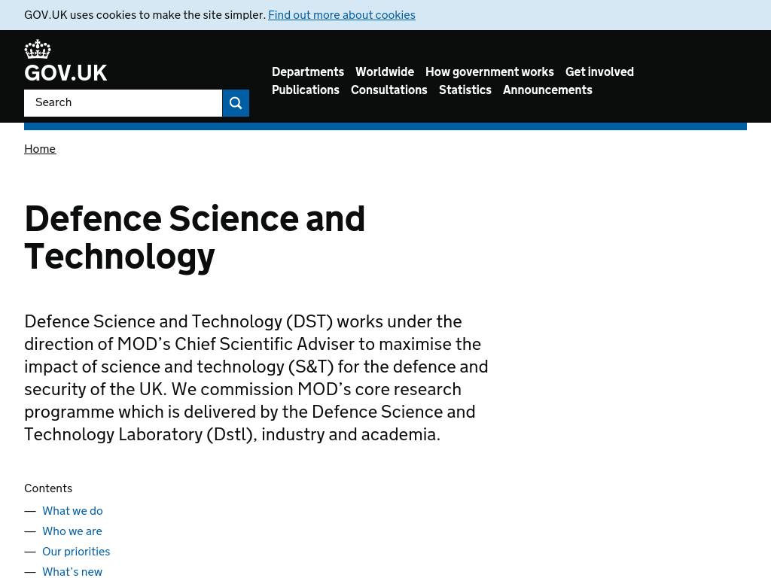The height and width of the screenshot is (578, 771).
Task: Open the GOV.UK homepage wordmark link
Action: click(x=66, y=73)
